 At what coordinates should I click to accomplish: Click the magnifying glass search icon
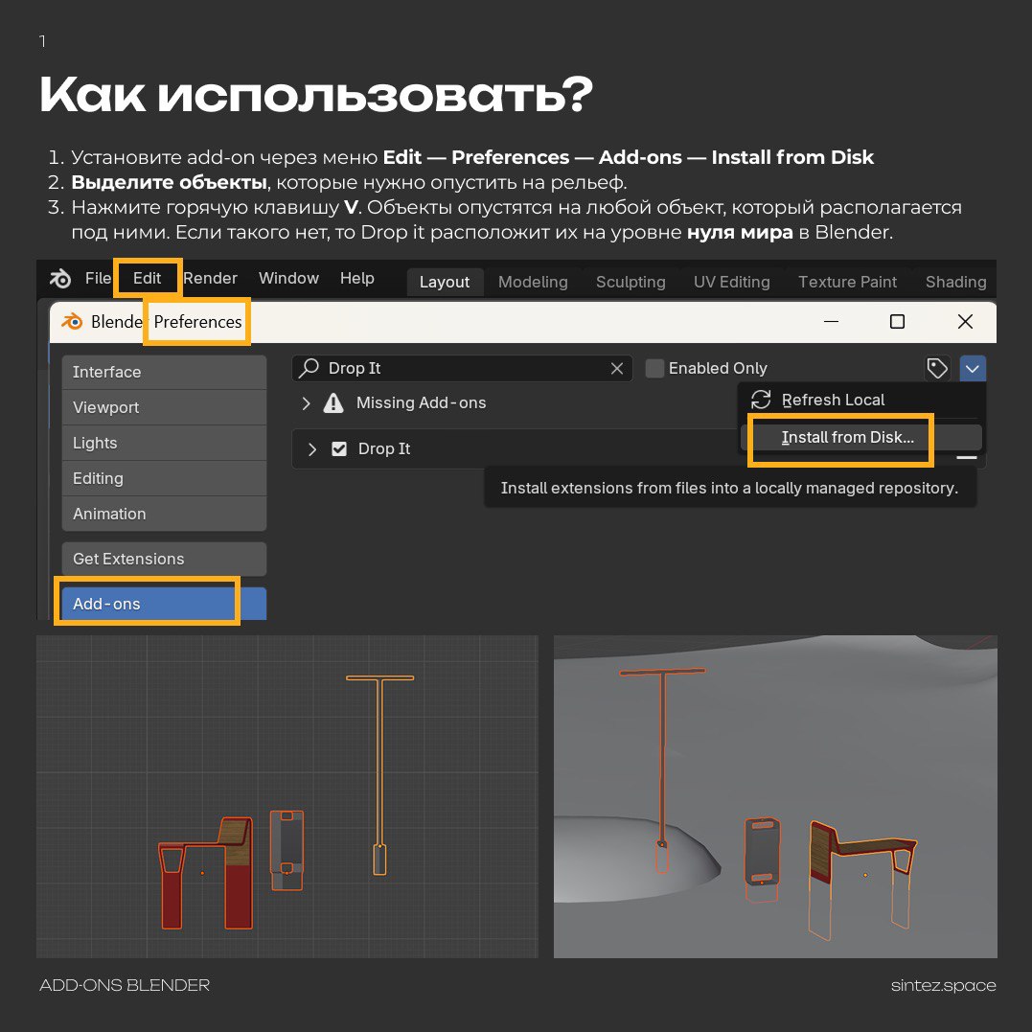coord(309,368)
